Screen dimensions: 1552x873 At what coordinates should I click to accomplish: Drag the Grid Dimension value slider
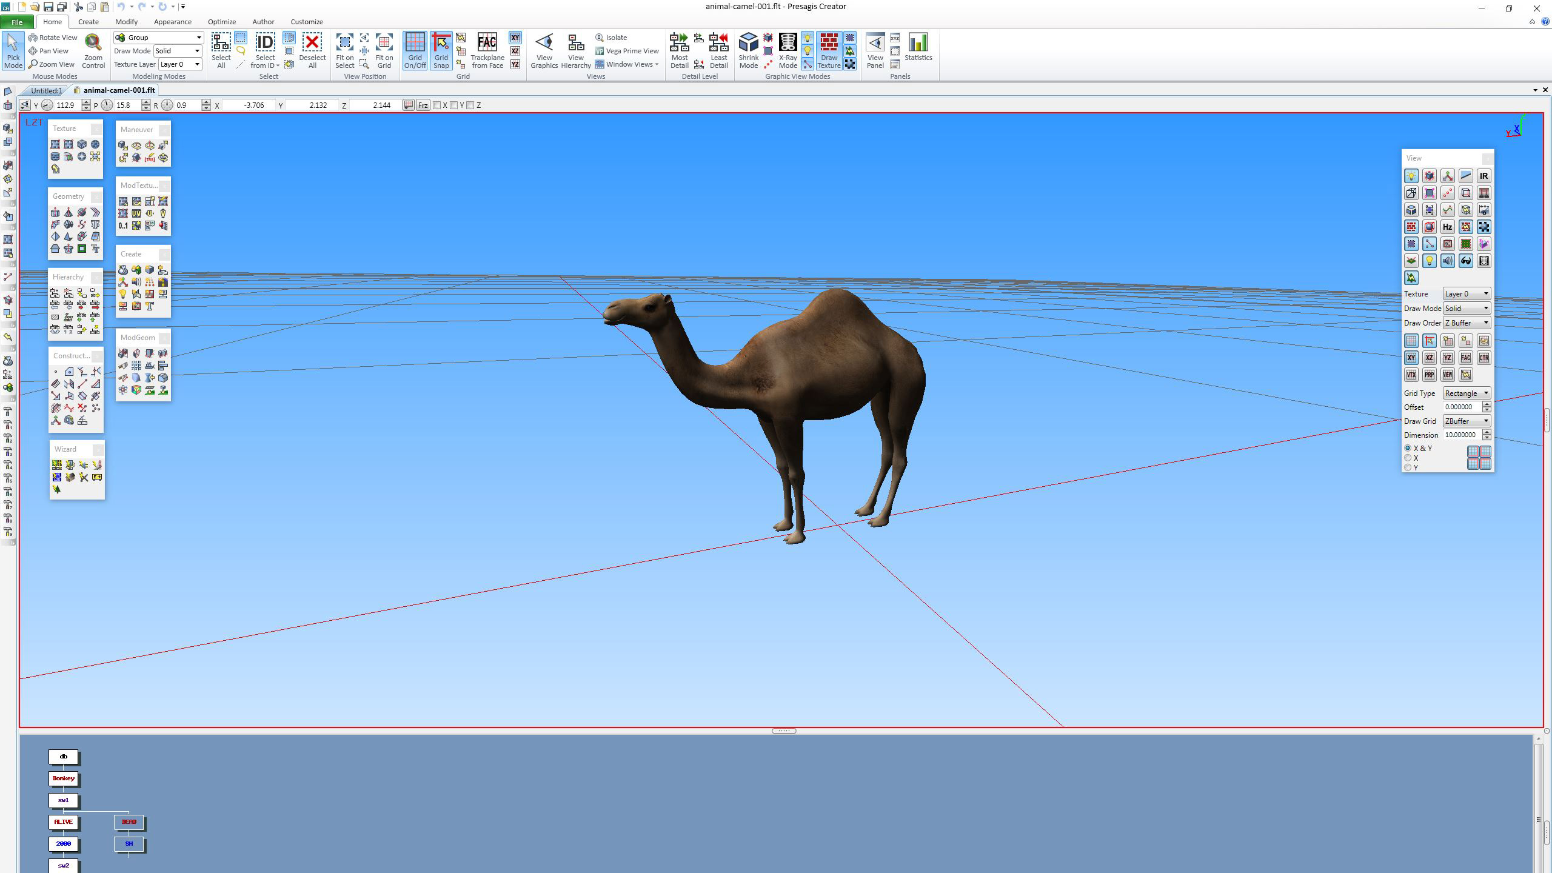coord(1487,435)
